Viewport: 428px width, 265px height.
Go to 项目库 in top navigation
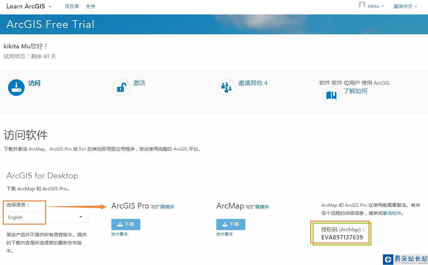click(x=72, y=6)
